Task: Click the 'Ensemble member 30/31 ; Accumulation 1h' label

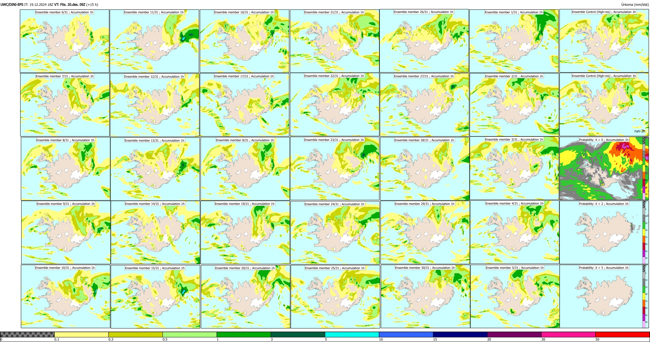Action: coord(425,268)
